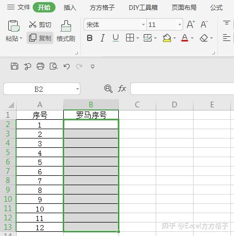Click the Paste clipboard icon
Screen dimensions: 234x236
pos(14,26)
